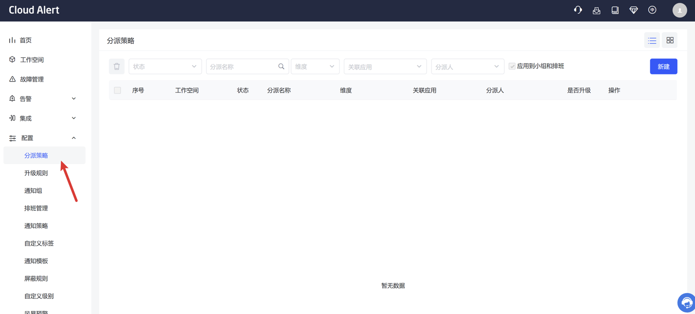Click the 分派策略 page title

point(121,41)
